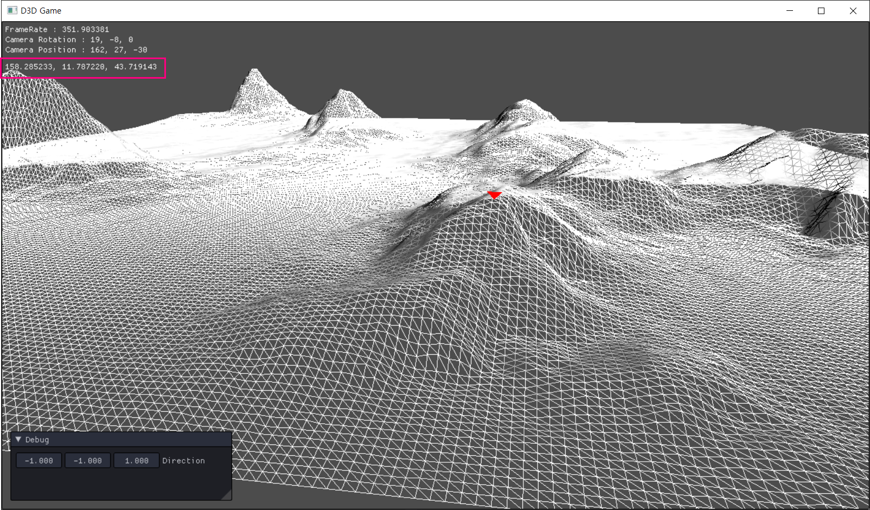The height and width of the screenshot is (510, 870).
Task: Click the first Direction field showing -1.000
Action: tap(39, 461)
